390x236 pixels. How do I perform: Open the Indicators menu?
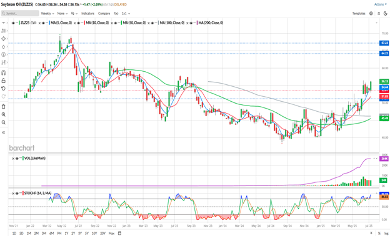[x=87, y=13]
